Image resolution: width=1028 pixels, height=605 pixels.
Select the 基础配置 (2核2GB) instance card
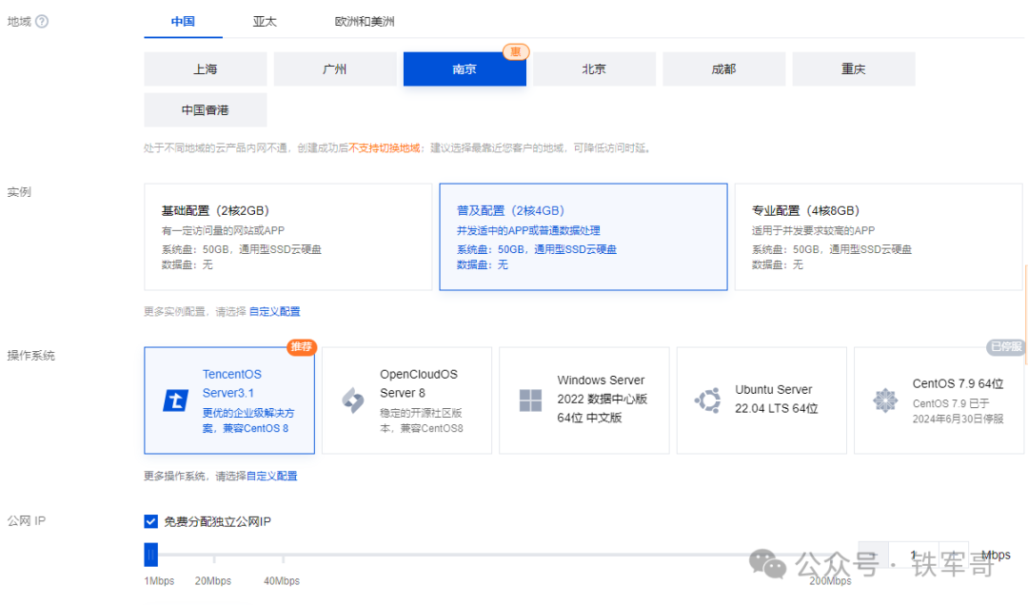(287, 237)
